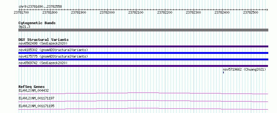The height and width of the screenshot is (113, 277).
Task: Click ruler position 23782200
Action: tap(165, 12)
